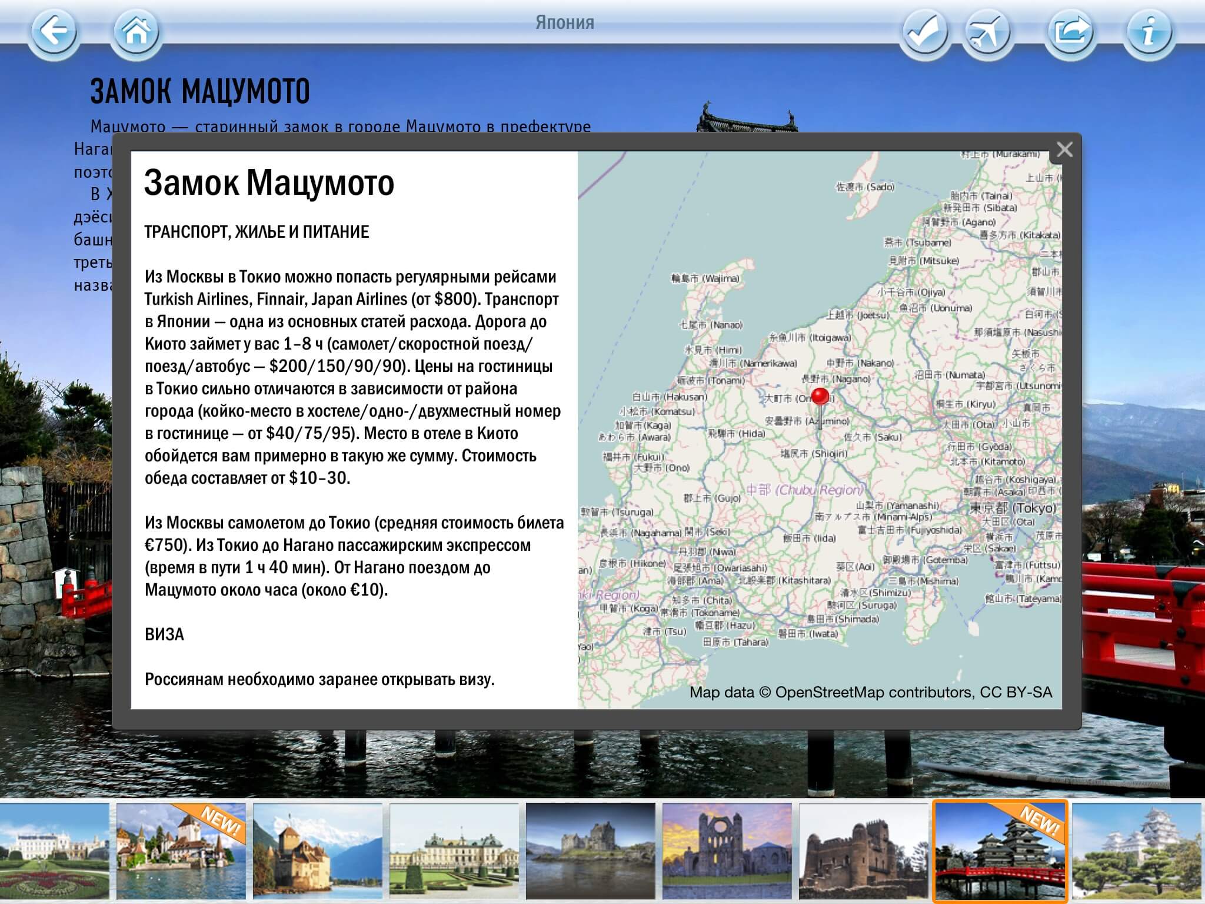Select the white palace with flower garden thumbnail

pos(55,851)
